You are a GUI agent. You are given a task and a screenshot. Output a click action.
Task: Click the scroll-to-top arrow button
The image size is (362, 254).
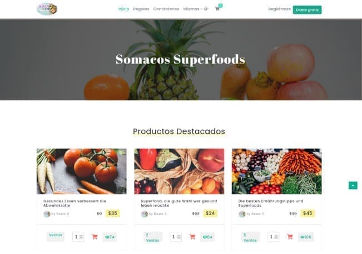(353, 185)
